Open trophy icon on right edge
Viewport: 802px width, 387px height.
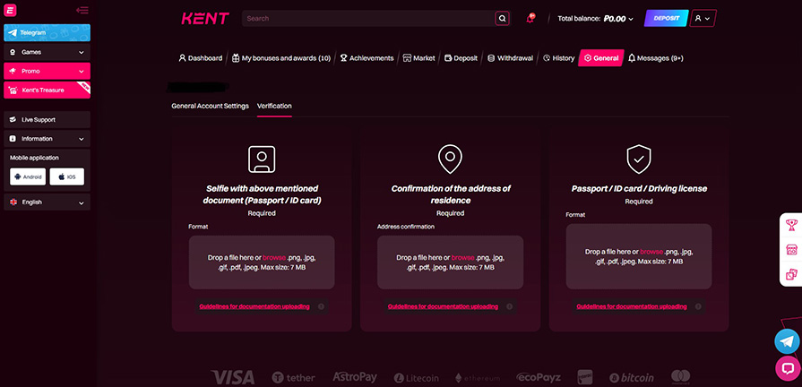(791, 225)
